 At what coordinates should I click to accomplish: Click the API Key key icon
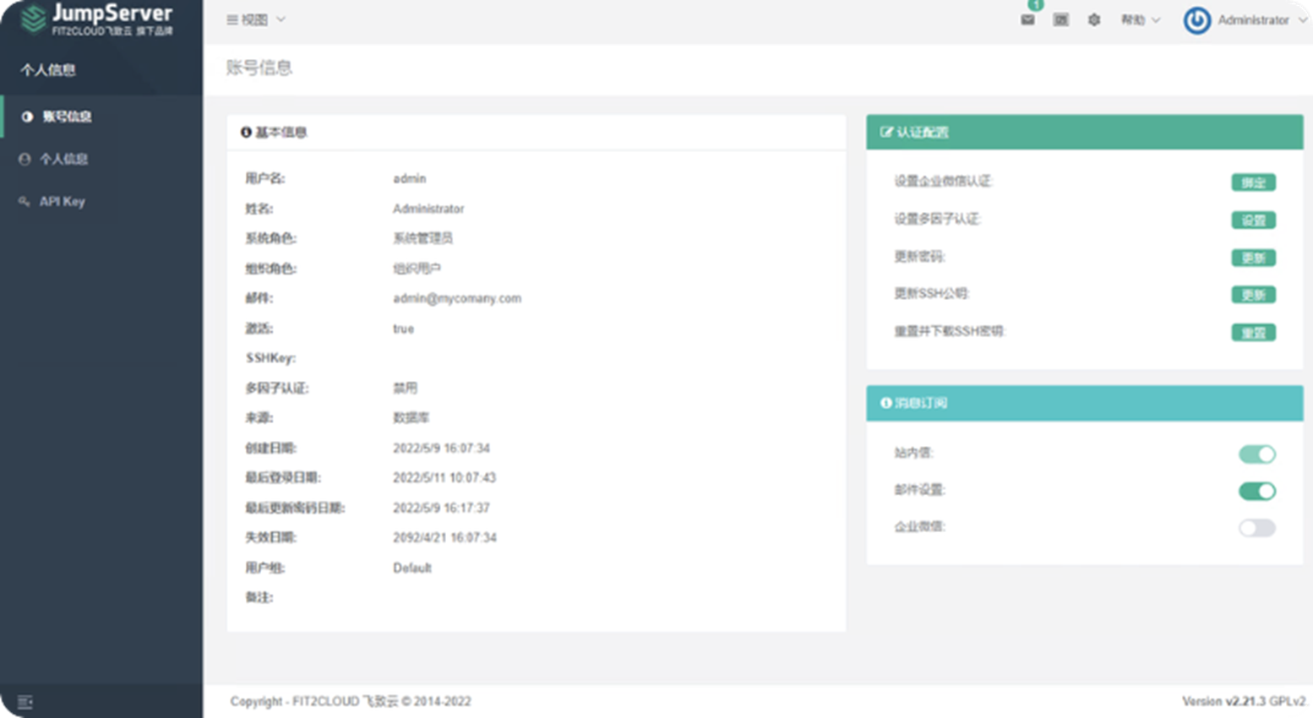[25, 201]
